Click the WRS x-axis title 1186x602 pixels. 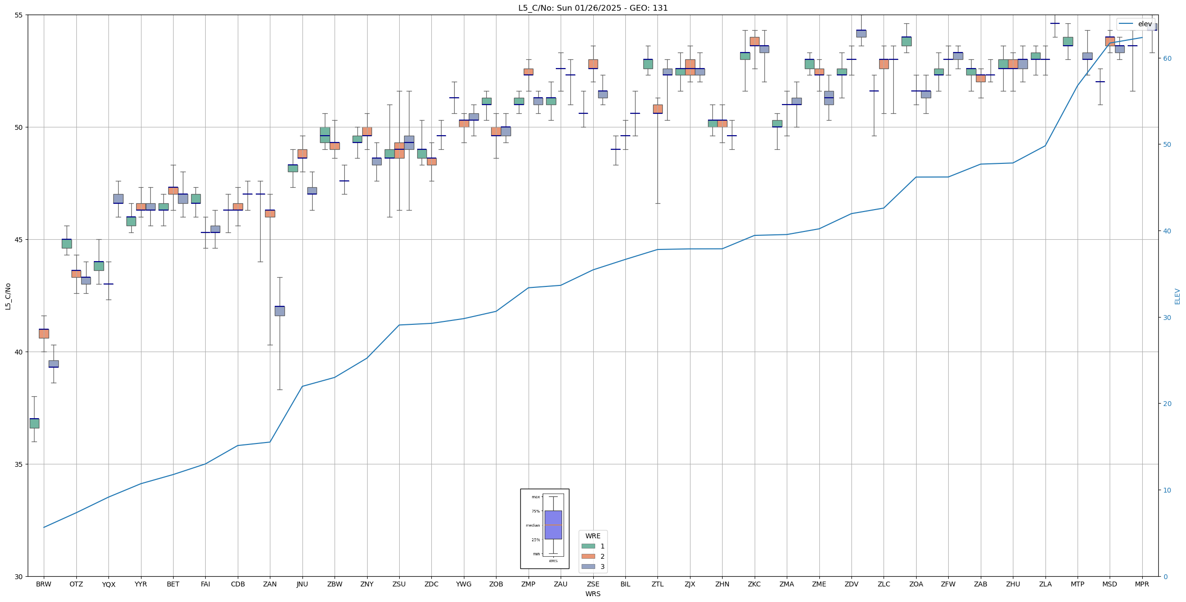[x=593, y=594]
